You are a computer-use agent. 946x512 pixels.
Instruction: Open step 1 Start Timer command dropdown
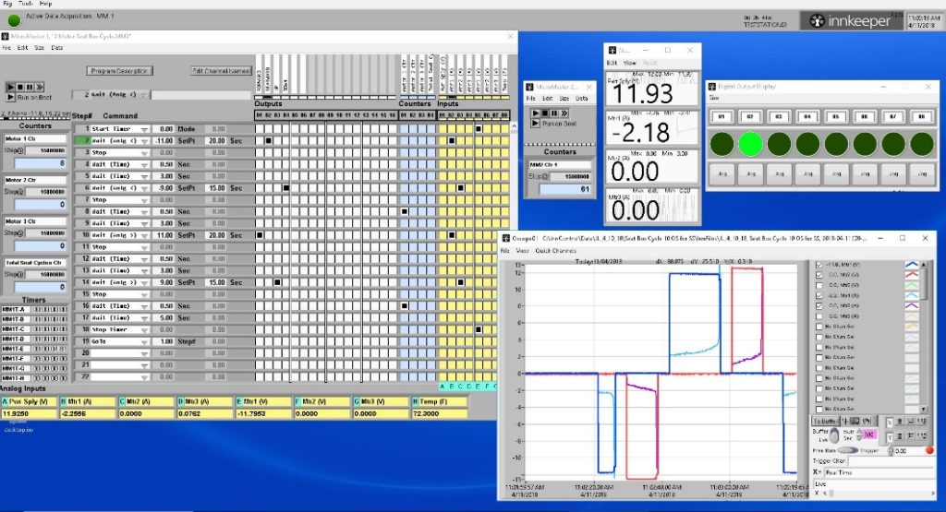coord(144,129)
